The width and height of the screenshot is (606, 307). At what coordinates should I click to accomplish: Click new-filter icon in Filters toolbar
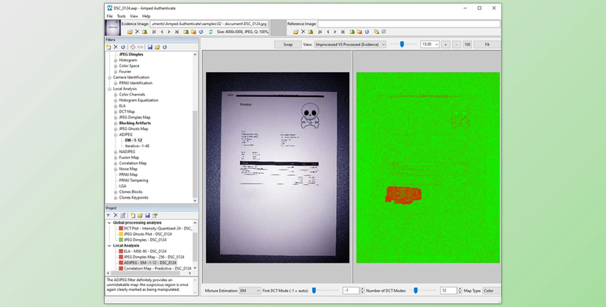[x=108, y=47]
